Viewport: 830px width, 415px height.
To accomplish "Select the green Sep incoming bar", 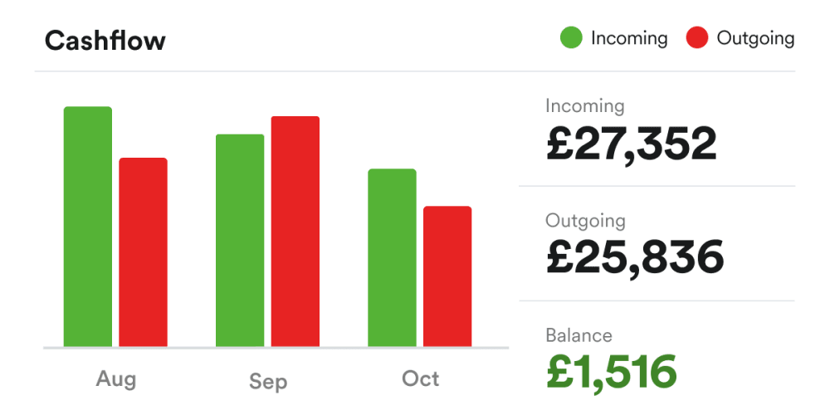I will pyautogui.click(x=240, y=241).
